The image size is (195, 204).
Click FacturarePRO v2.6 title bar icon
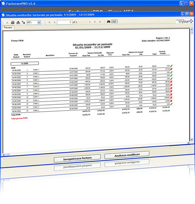point(3,3)
